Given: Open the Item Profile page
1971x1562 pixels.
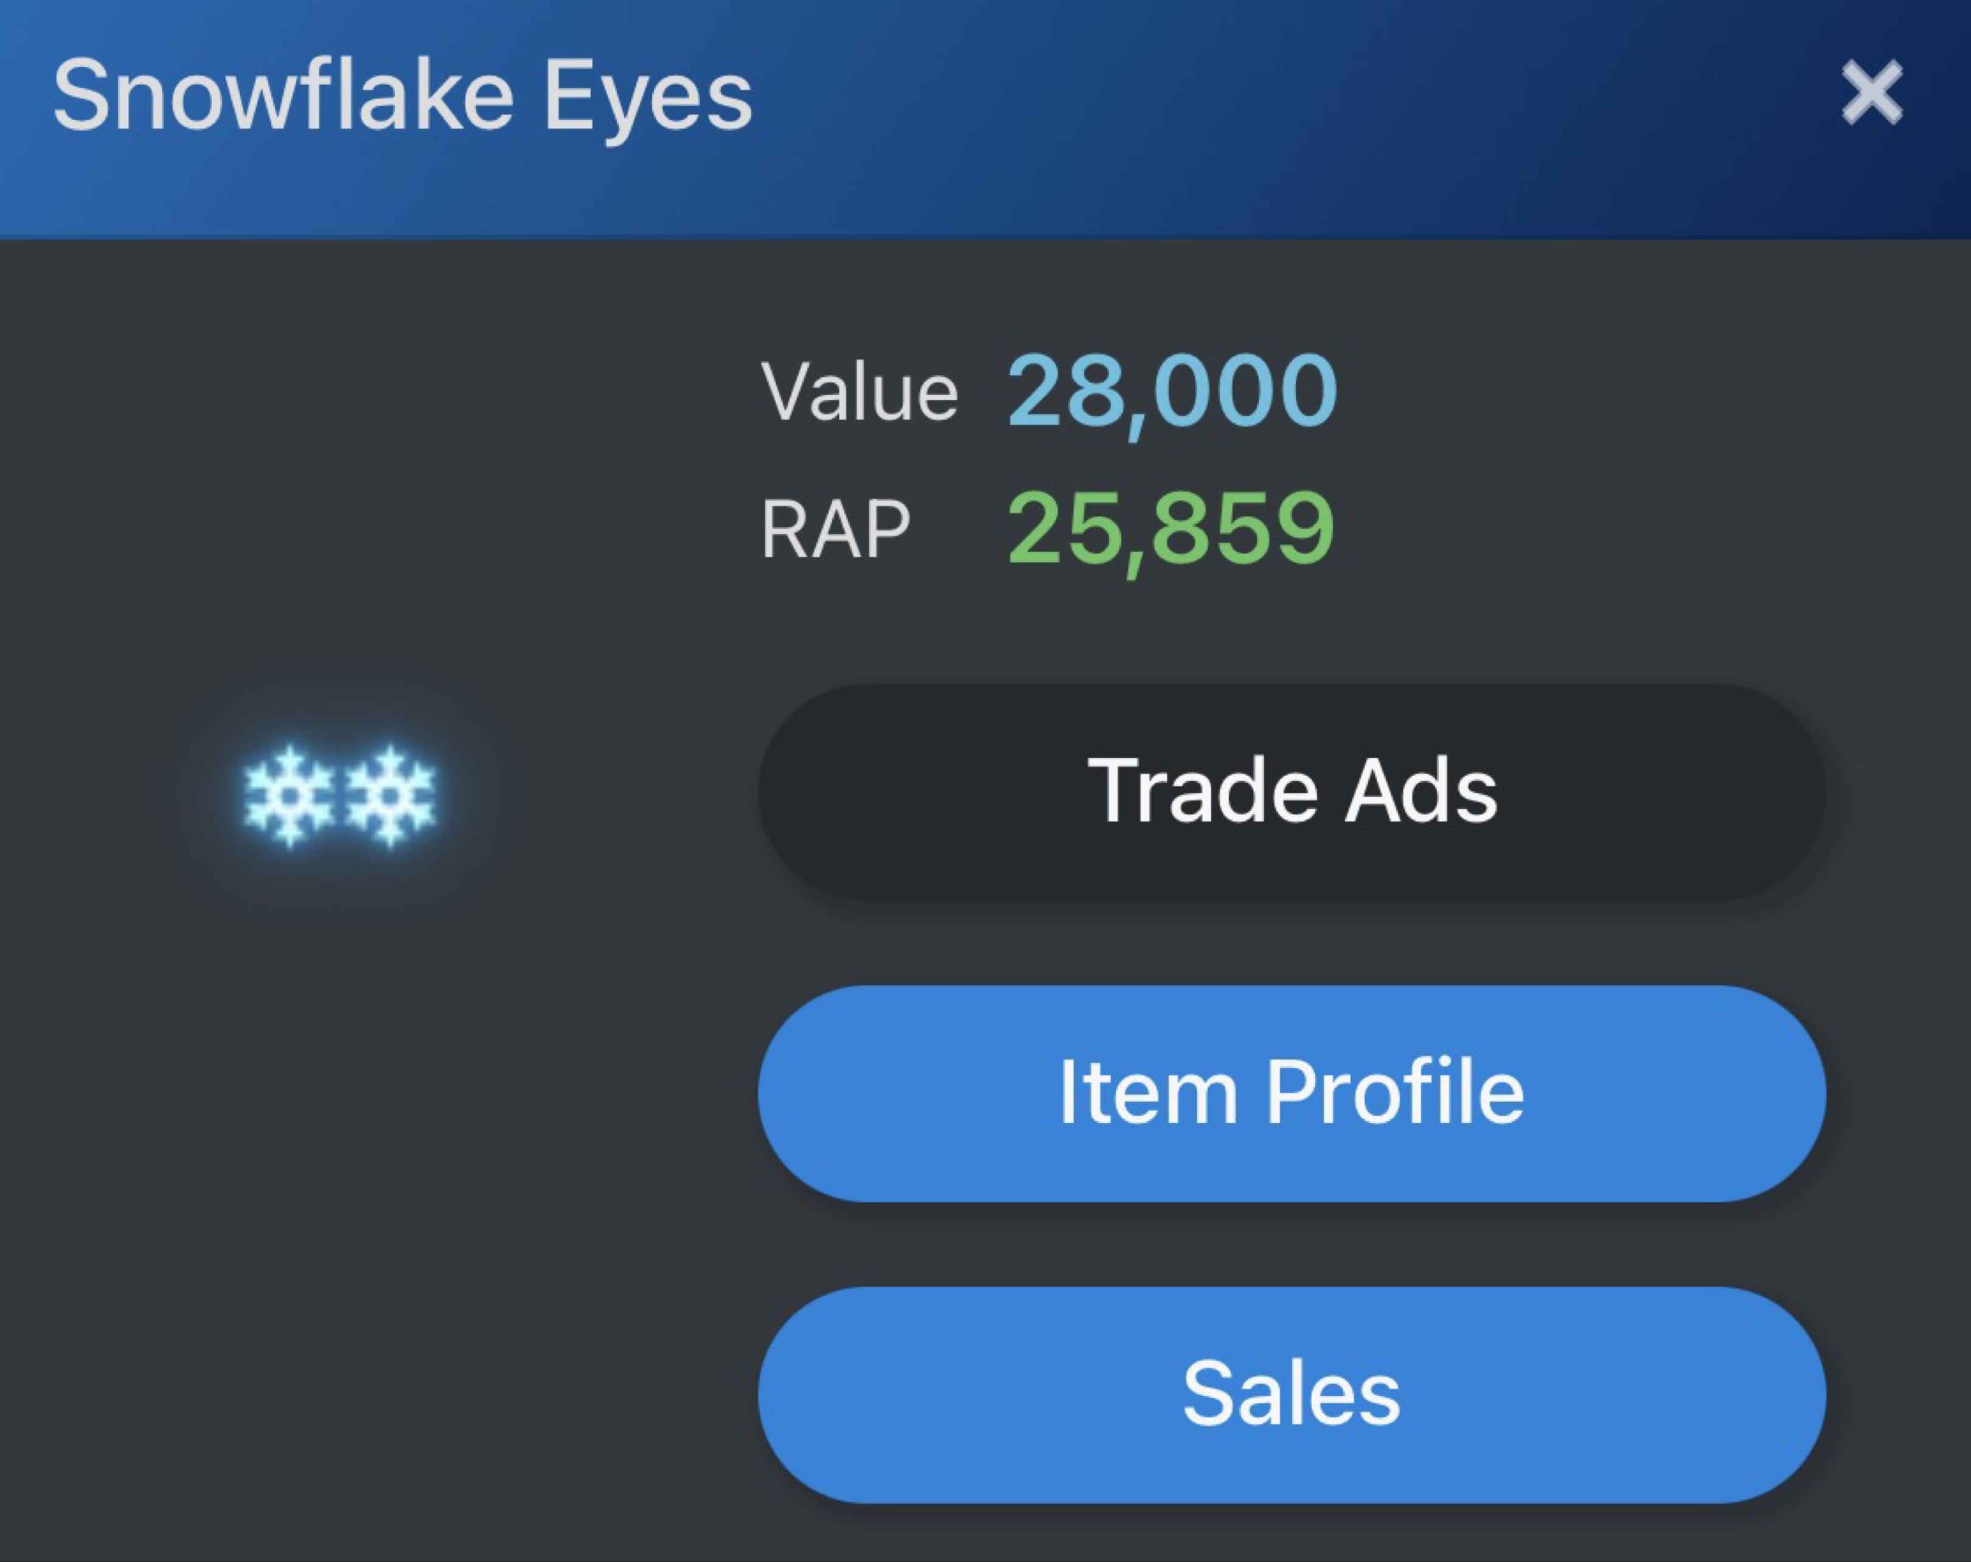Looking at the screenshot, I should point(1291,1093).
